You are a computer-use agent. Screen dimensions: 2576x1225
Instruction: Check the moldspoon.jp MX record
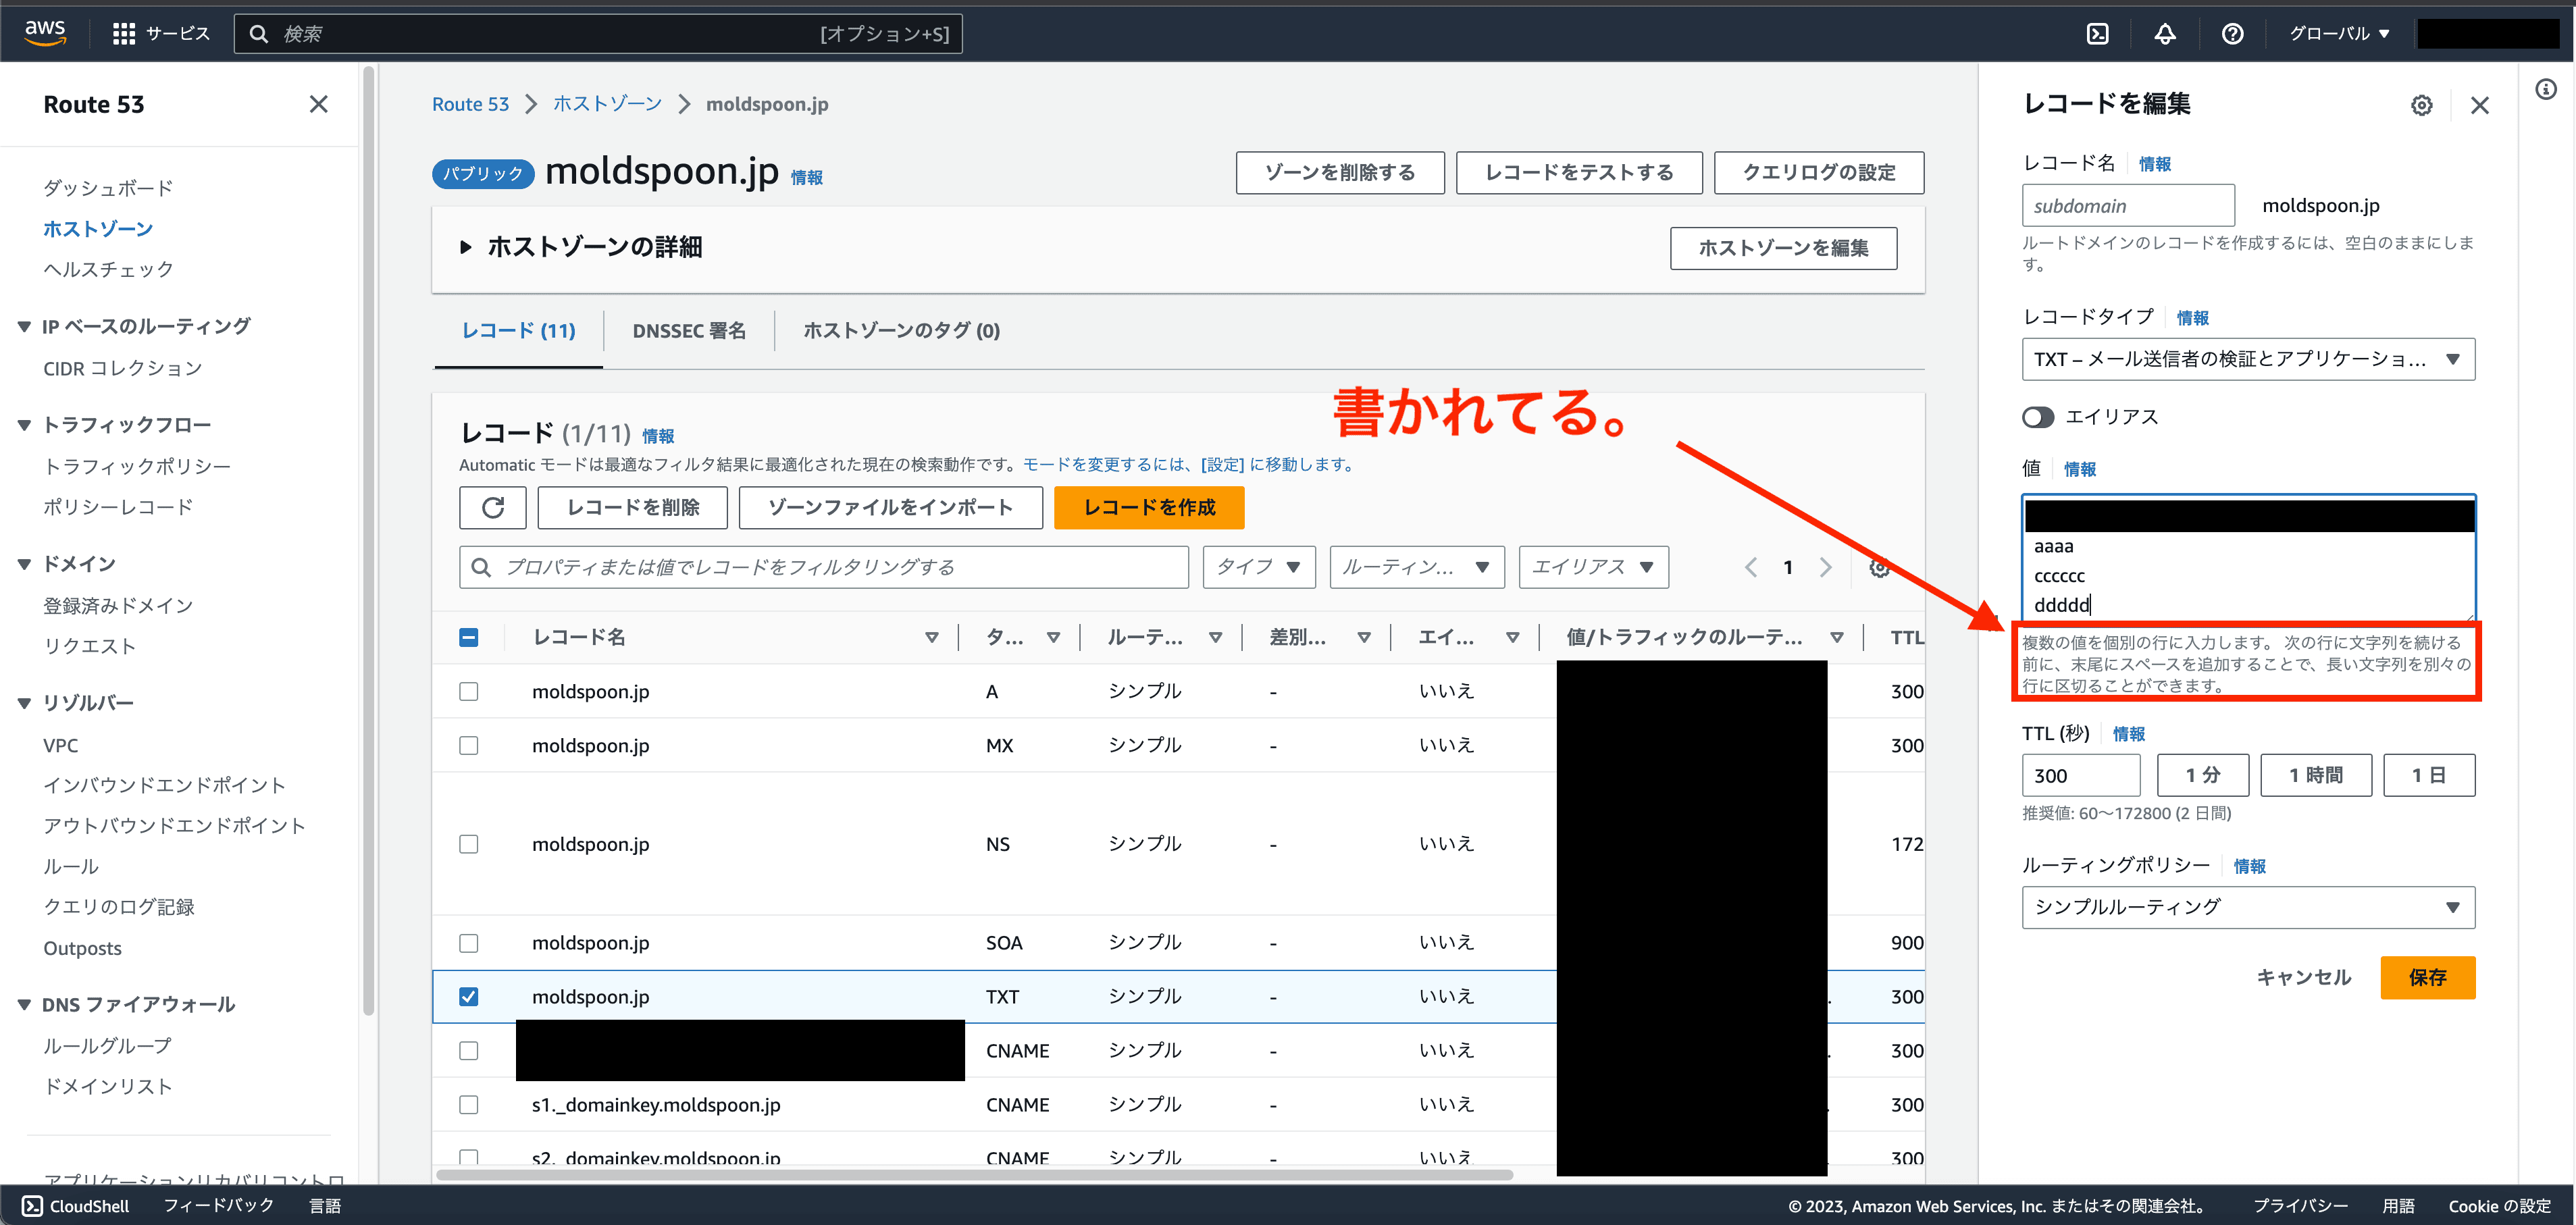[x=468, y=745]
